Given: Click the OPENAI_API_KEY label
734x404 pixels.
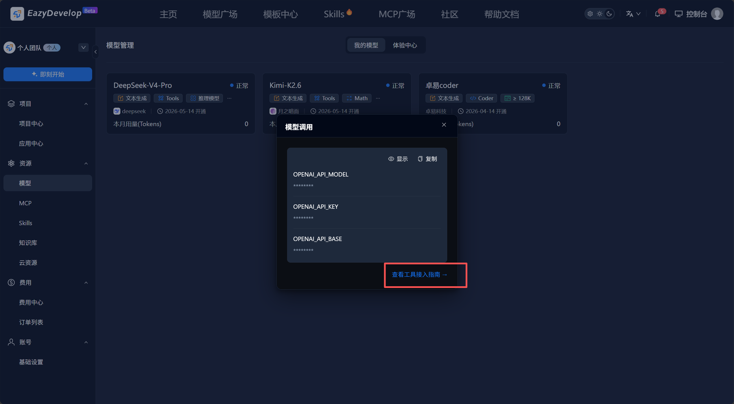Looking at the screenshot, I should tap(316, 207).
